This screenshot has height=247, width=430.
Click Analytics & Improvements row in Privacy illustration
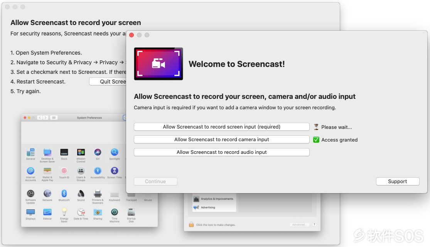pos(214,199)
